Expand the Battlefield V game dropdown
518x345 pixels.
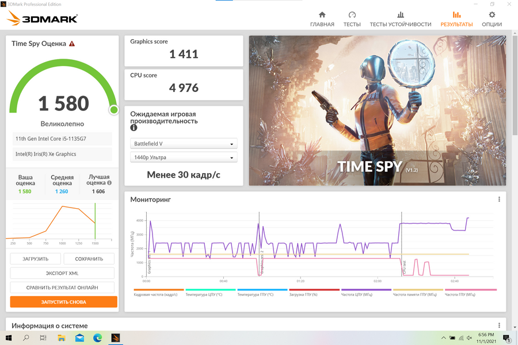point(184,144)
